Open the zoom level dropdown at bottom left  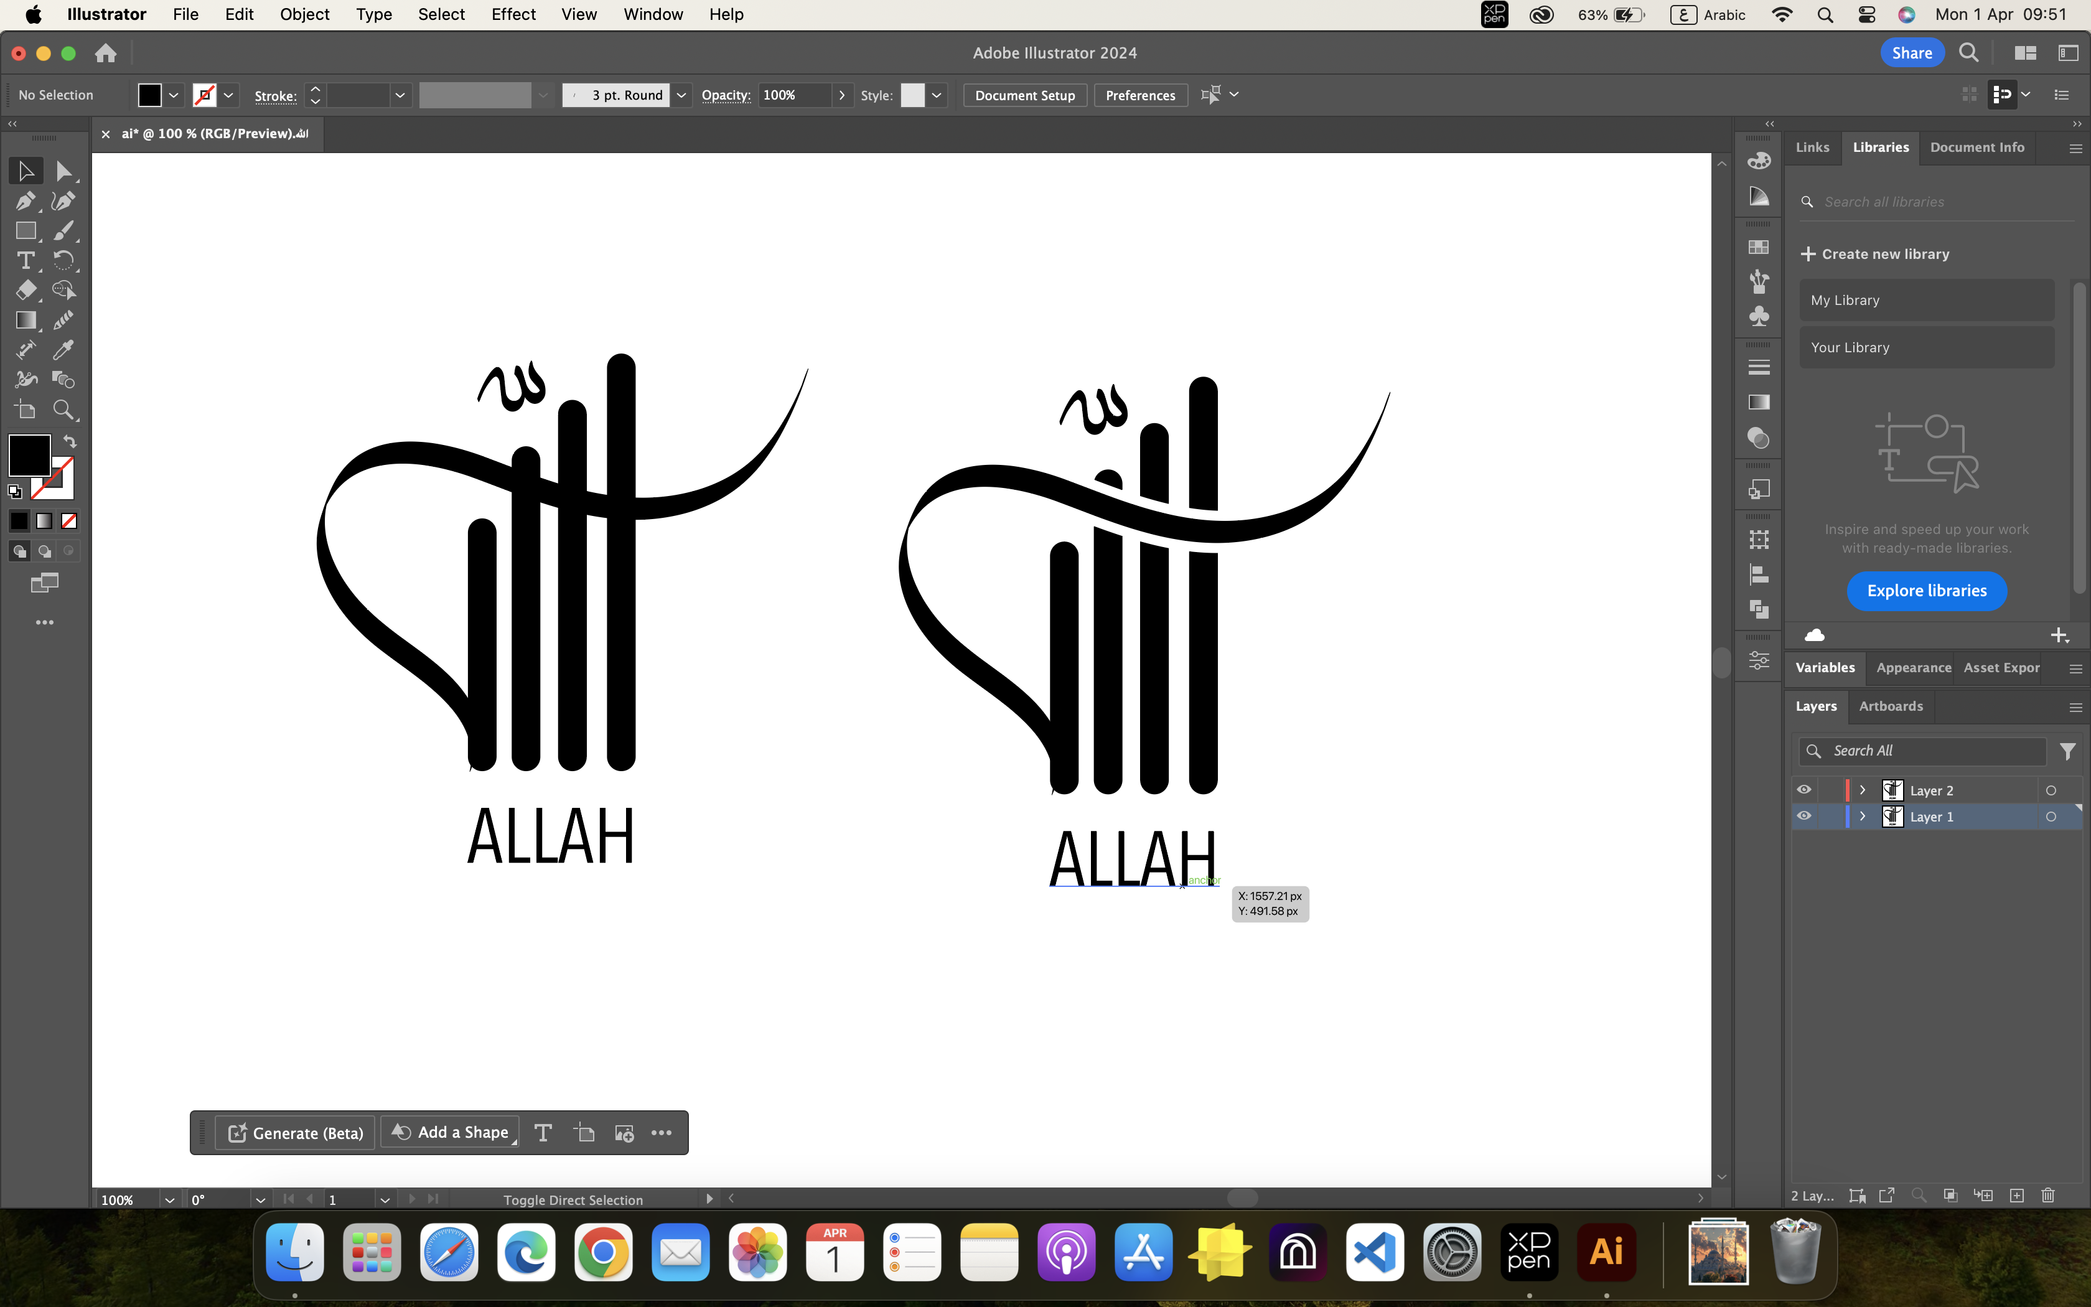coord(169,1199)
